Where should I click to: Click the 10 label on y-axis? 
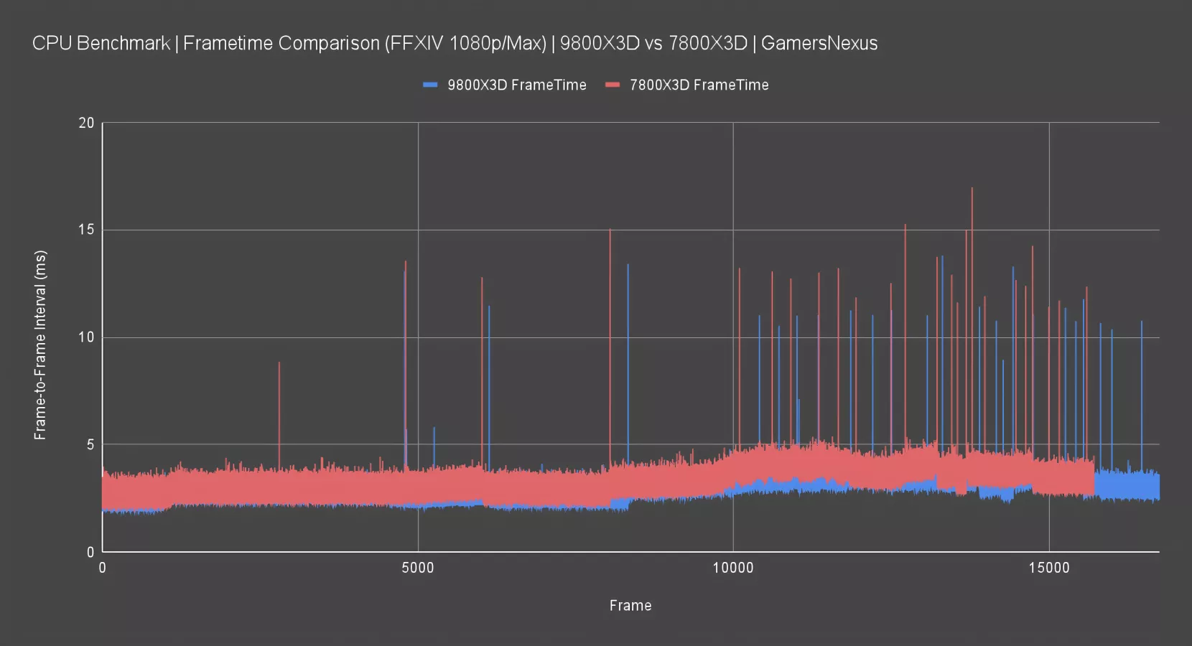pos(86,337)
